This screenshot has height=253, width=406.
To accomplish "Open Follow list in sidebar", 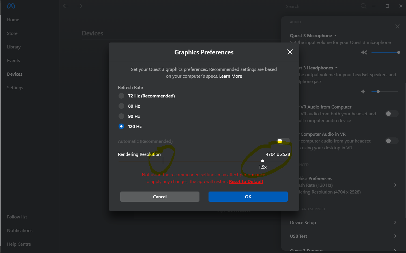I will (17, 217).
